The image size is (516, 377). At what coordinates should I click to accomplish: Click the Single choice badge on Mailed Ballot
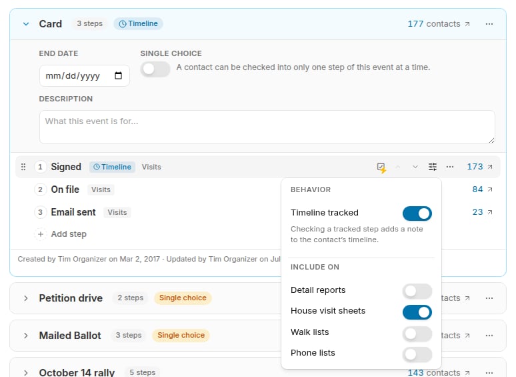[181, 335]
